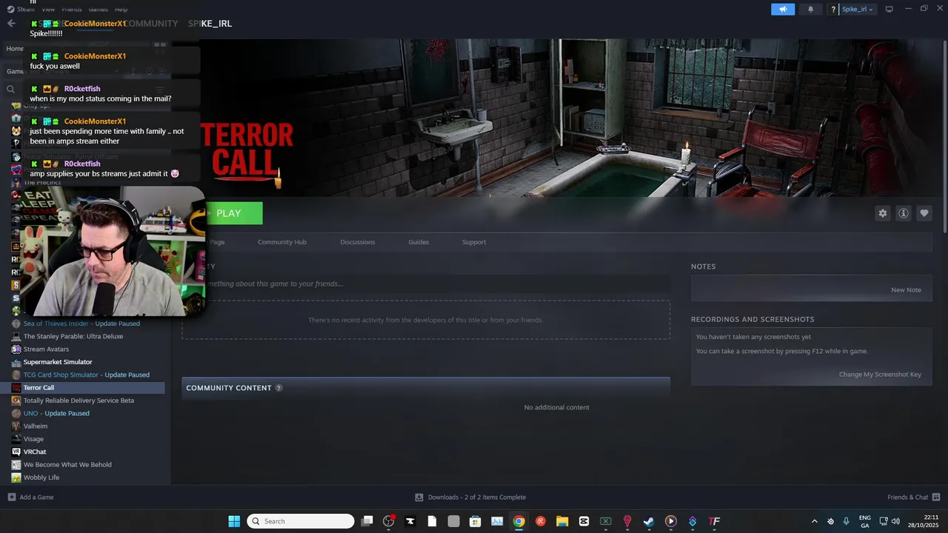Open Windows Start menu
The height and width of the screenshot is (533, 948).
(x=234, y=521)
